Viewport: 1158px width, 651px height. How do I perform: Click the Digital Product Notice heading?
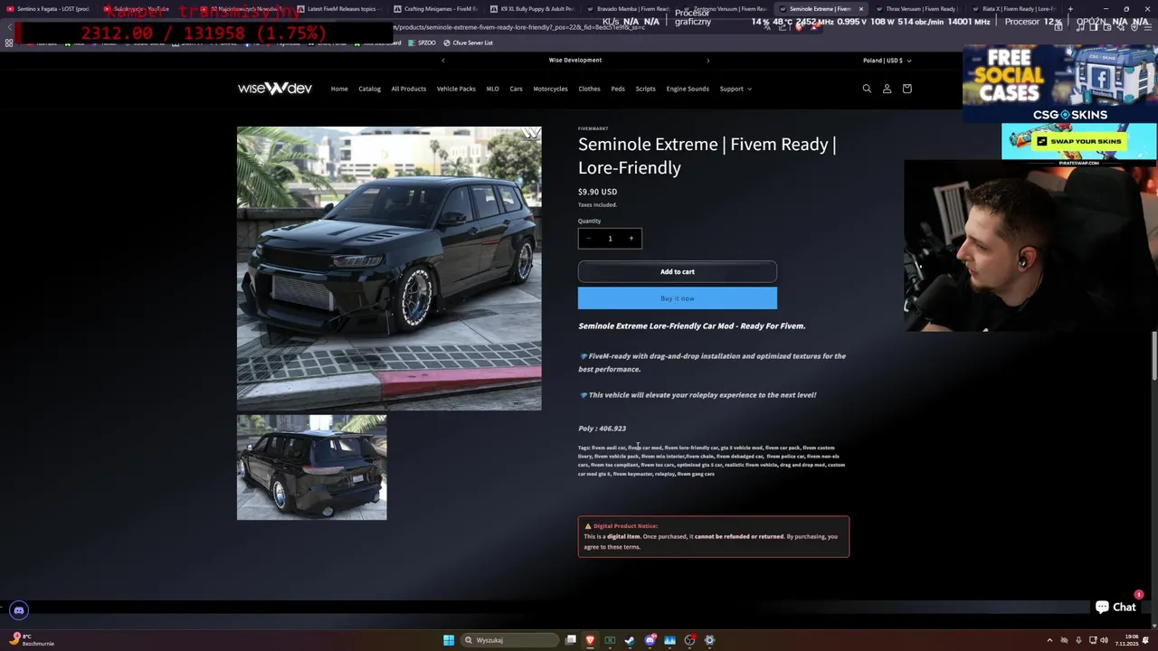[x=625, y=526]
